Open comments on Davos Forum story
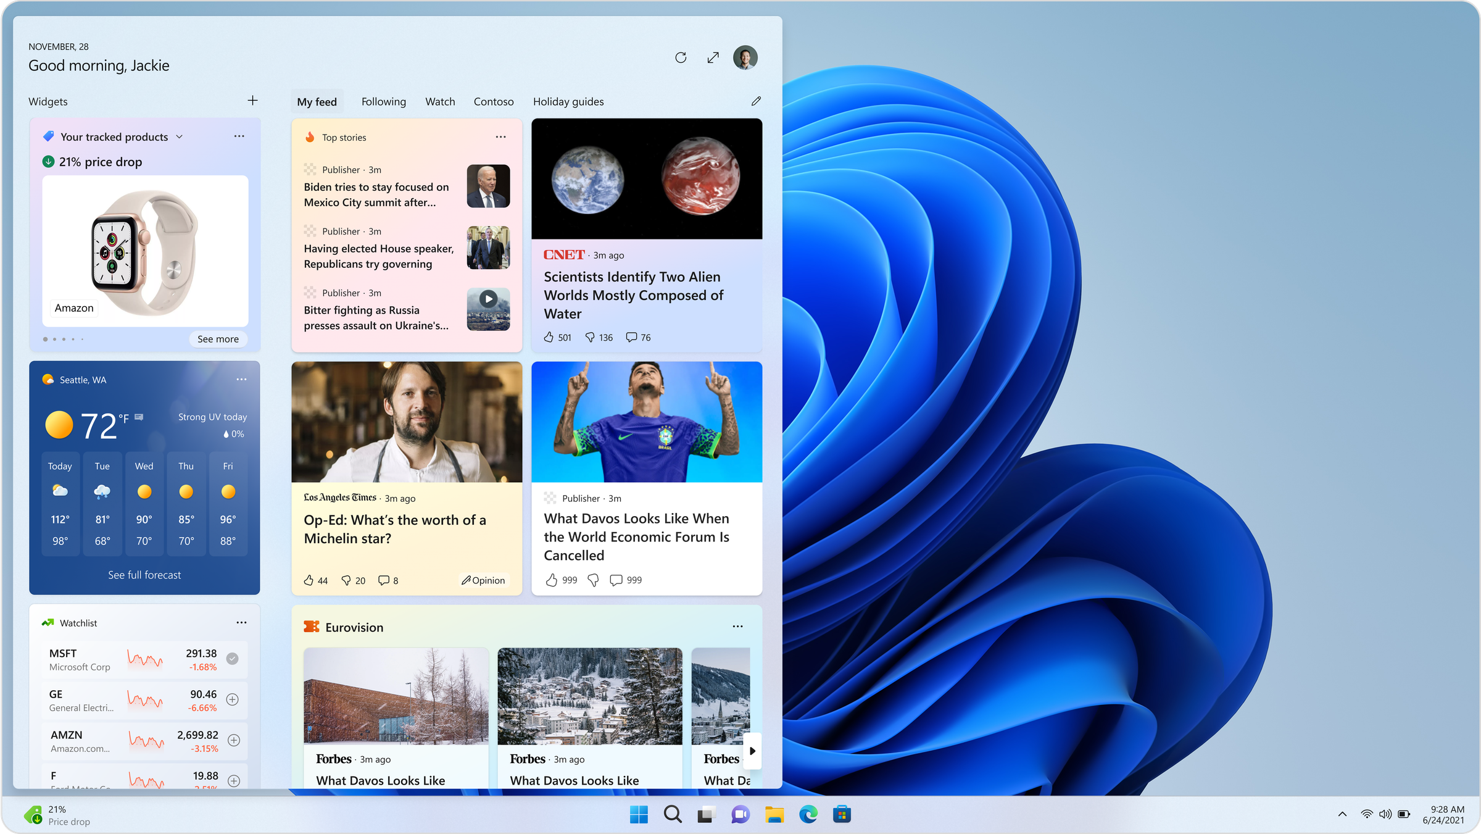Viewport: 1481px width, 834px height. point(616,580)
